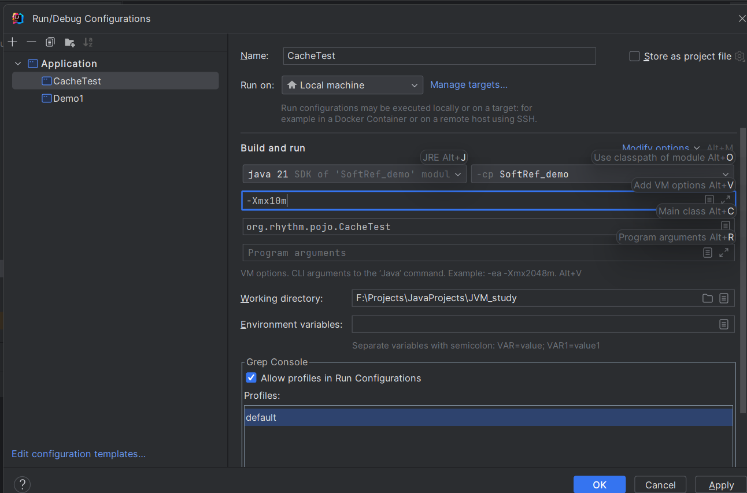This screenshot has width=747, height=493.
Task: Open help with question mark button
Action: point(21,484)
